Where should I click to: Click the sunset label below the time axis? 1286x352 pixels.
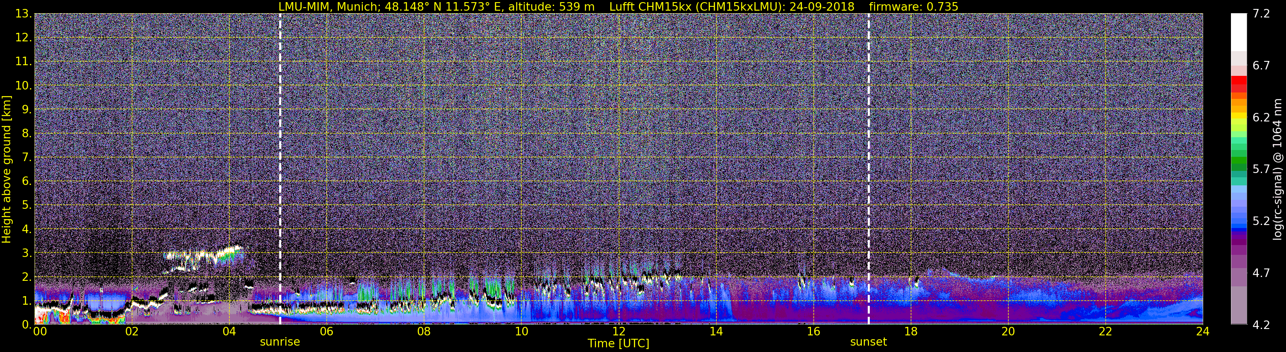point(869,342)
